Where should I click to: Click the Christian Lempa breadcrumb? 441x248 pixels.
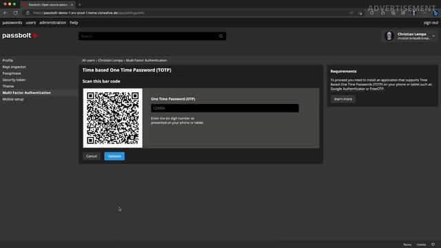coord(110,61)
